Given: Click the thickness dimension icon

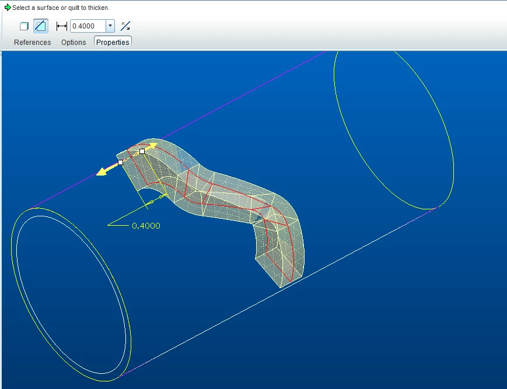Looking at the screenshot, I should click(61, 26).
